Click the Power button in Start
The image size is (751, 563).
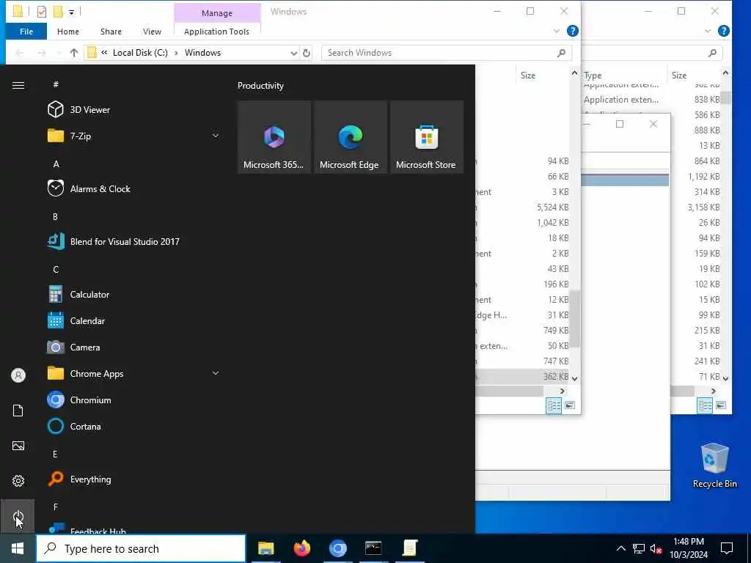coord(18,516)
